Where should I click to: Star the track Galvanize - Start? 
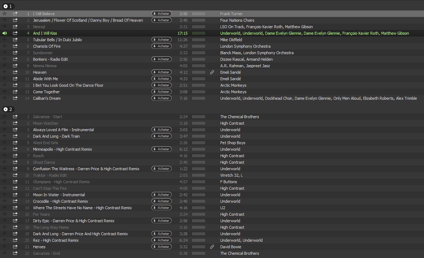coord(5,117)
